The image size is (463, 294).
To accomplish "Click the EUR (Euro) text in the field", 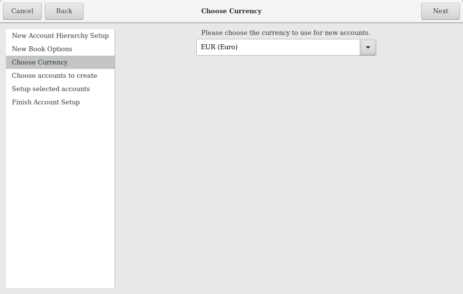I will [219, 47].
